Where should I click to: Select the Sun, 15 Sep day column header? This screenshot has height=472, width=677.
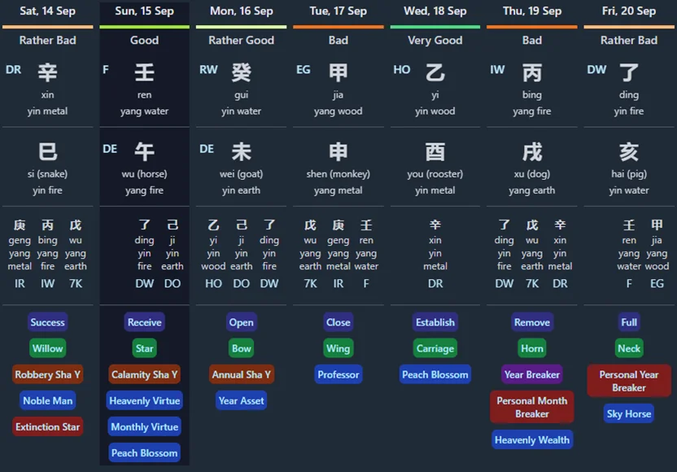click(144, 11)
